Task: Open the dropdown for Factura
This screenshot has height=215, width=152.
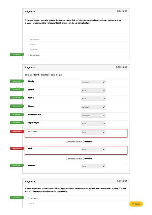Action: click(93, 99)
